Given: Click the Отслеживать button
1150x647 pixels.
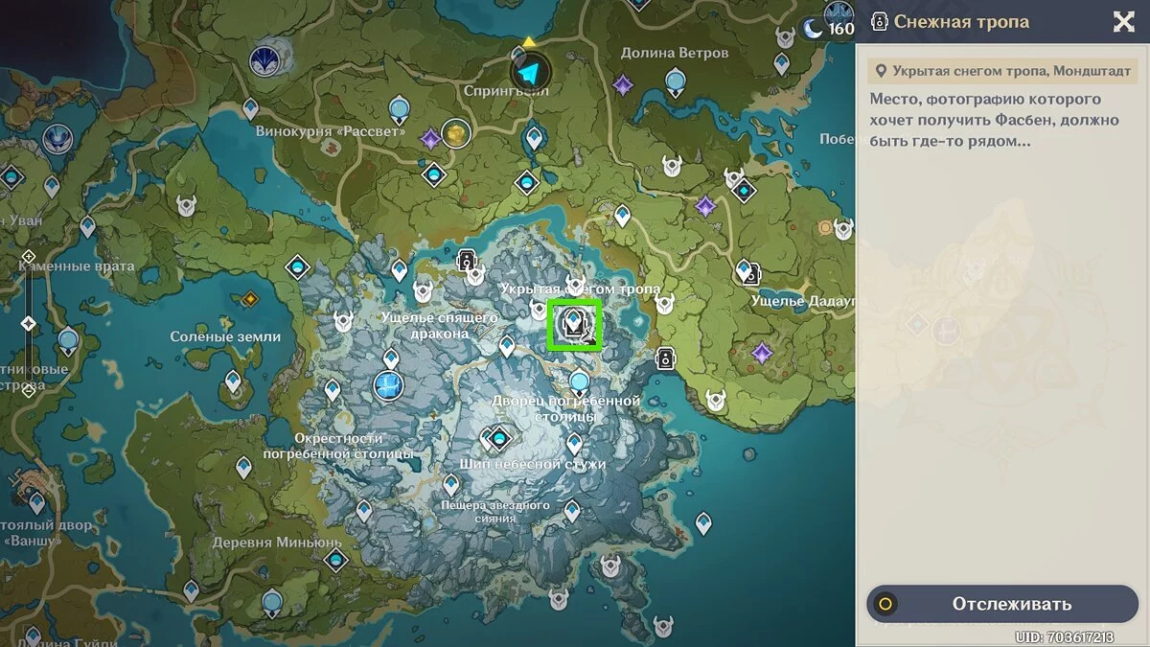Looking at the screenshot, I should point(1002,604).
